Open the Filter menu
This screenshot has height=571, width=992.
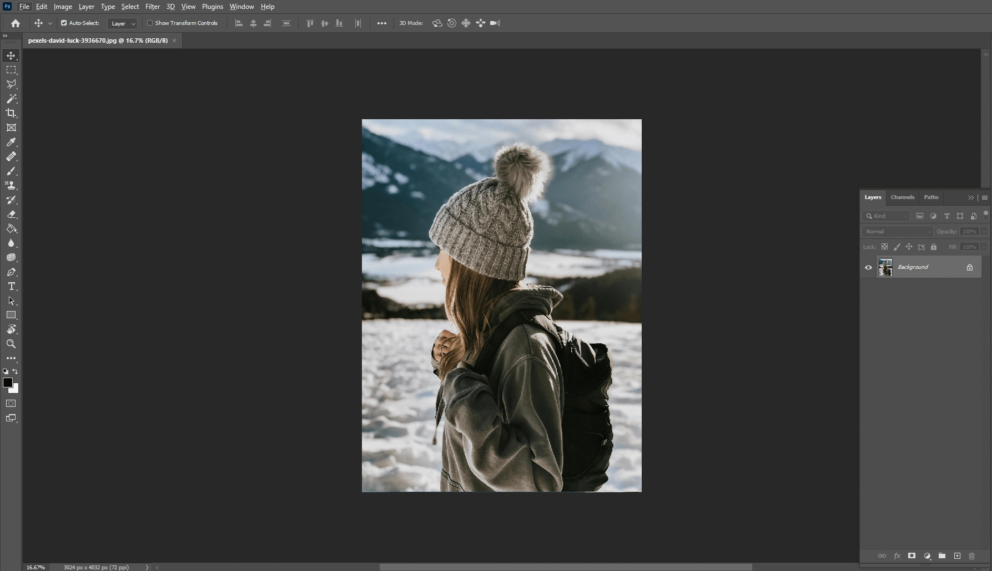tap(153, 7)
